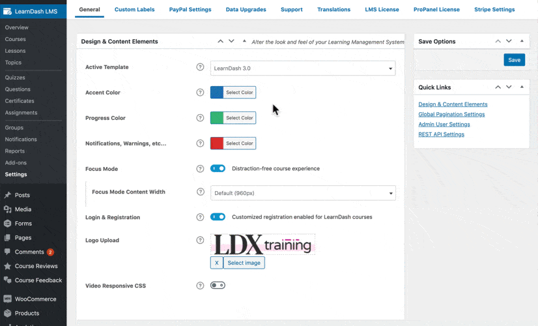The width and height of the screenshot is (538, 326).
Task: Open help for Notifications, Warnings color
Action: point(200,143)
